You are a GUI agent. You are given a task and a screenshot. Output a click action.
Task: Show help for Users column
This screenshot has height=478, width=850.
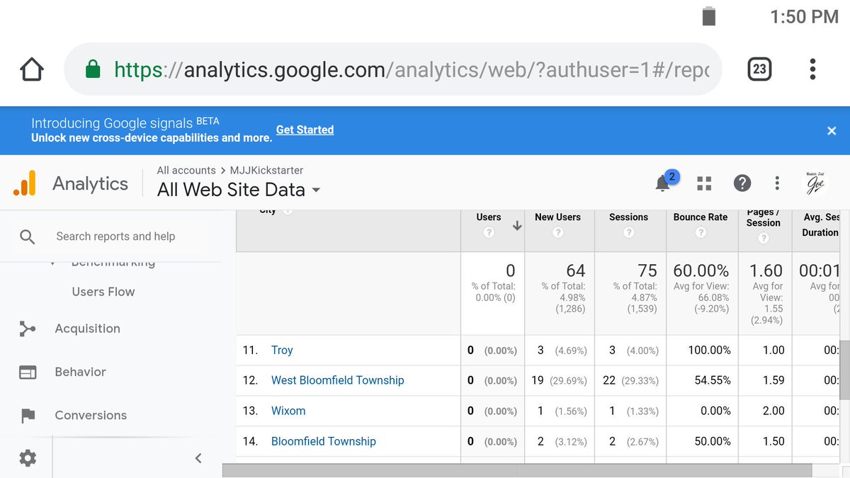pos(489,232)
